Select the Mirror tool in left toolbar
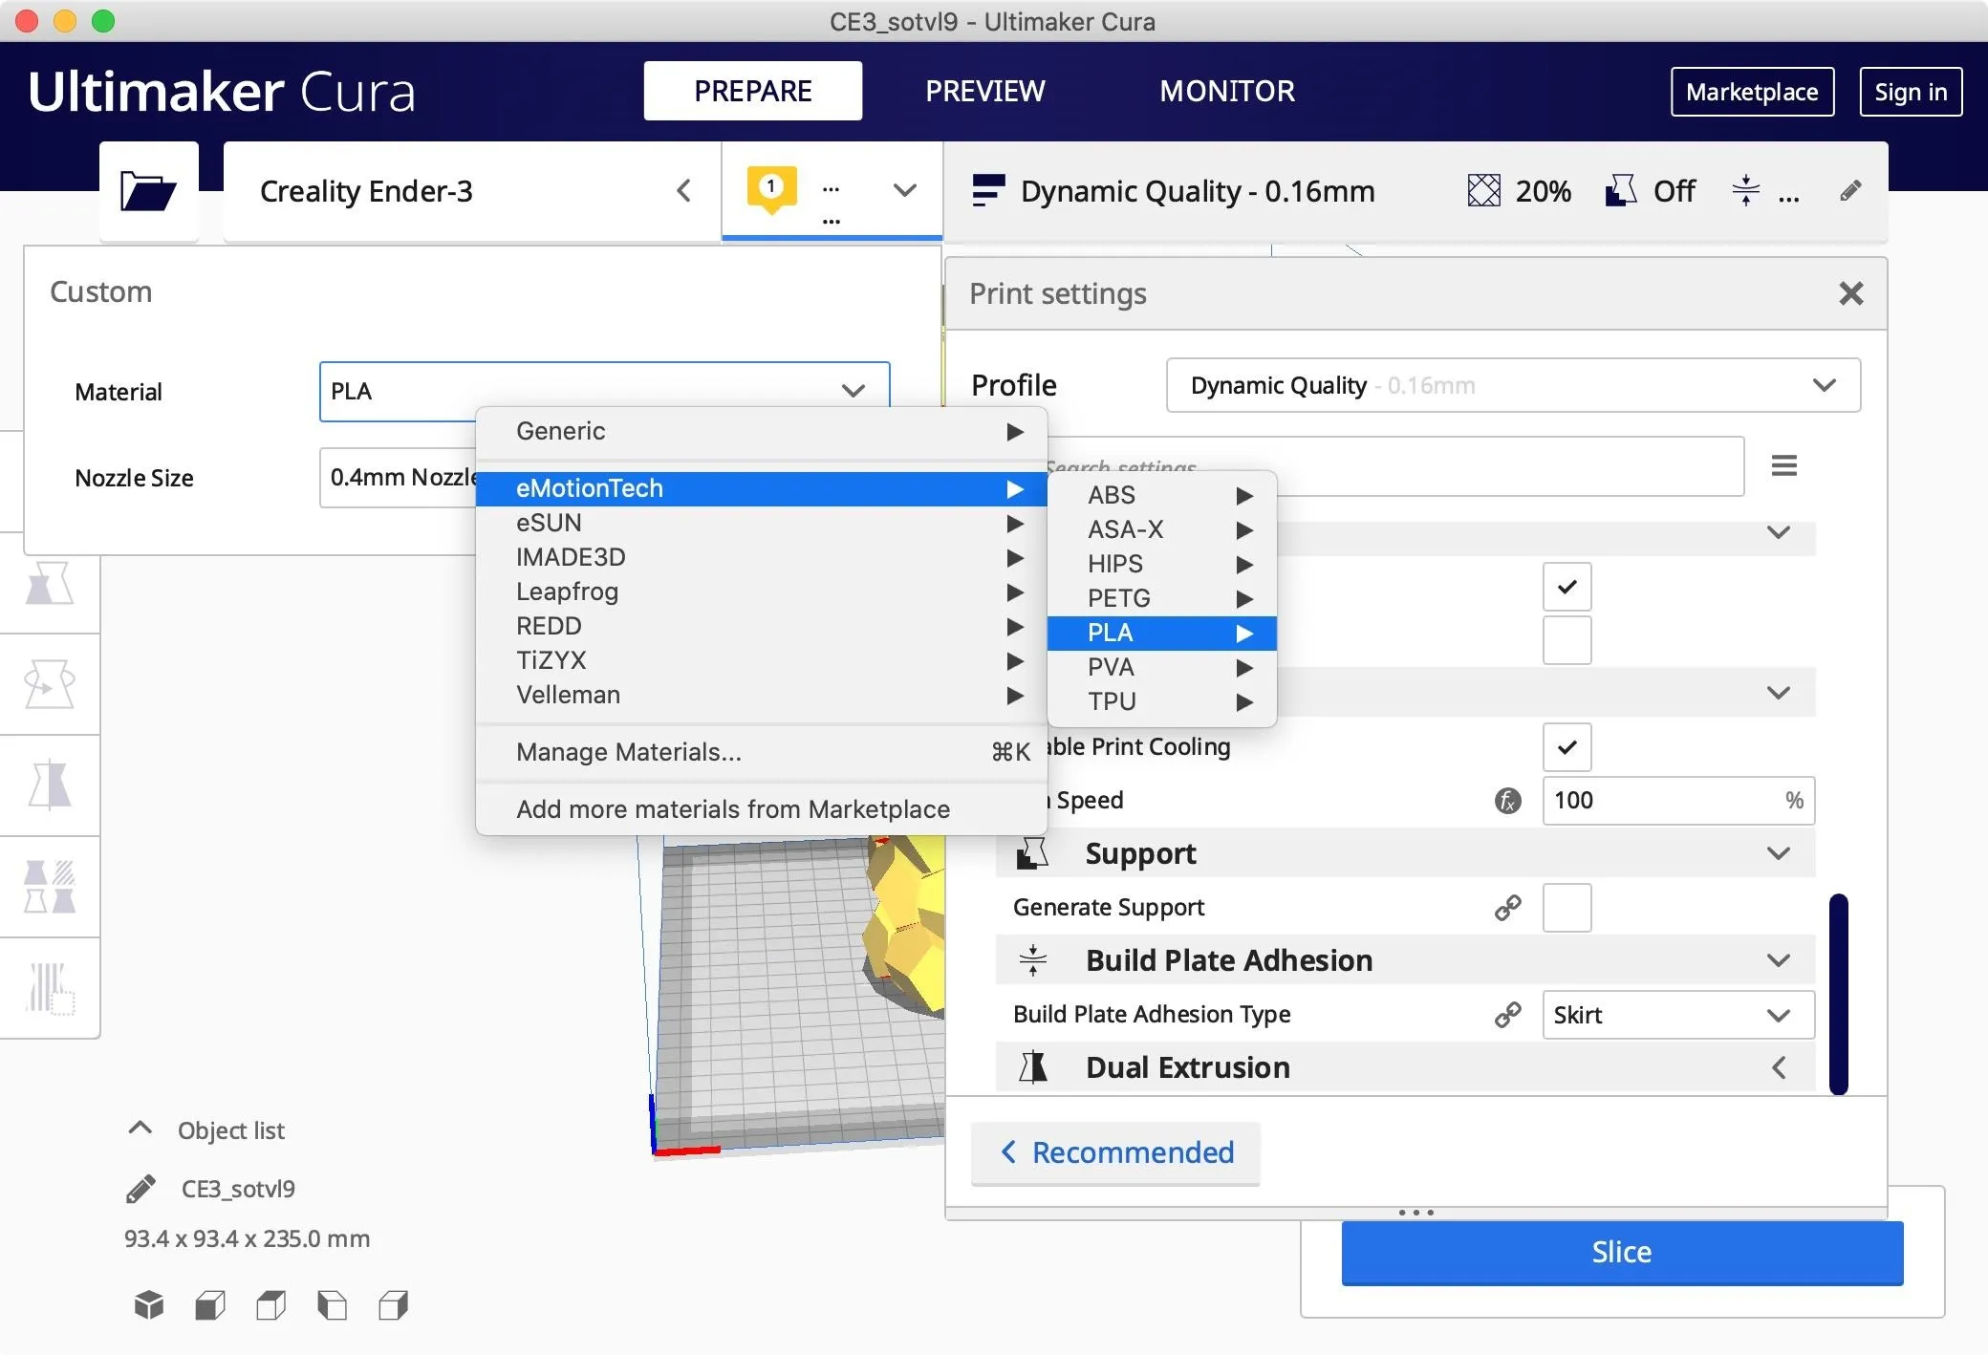This screenshot has height=1355, width=1988. pyautogui.click(x=50, y=785)
